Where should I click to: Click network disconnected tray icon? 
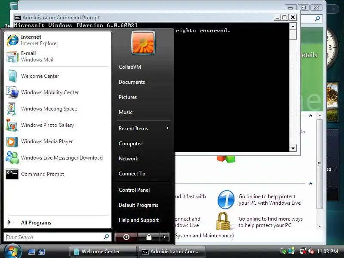point(303,251)
